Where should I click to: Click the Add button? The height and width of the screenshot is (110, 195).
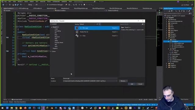[x=132, y=84]
